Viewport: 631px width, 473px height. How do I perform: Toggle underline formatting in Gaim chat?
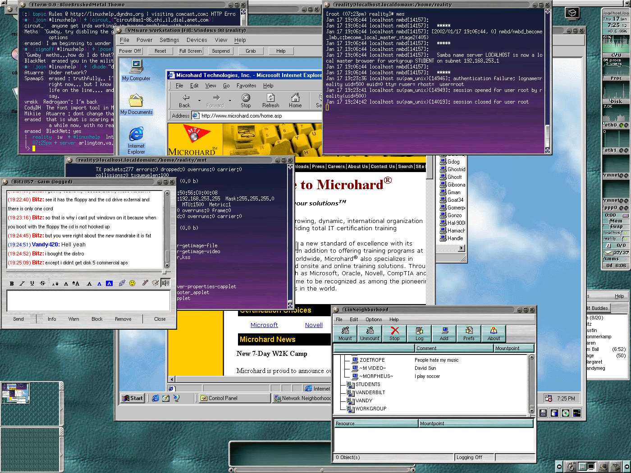coord(32,283)
